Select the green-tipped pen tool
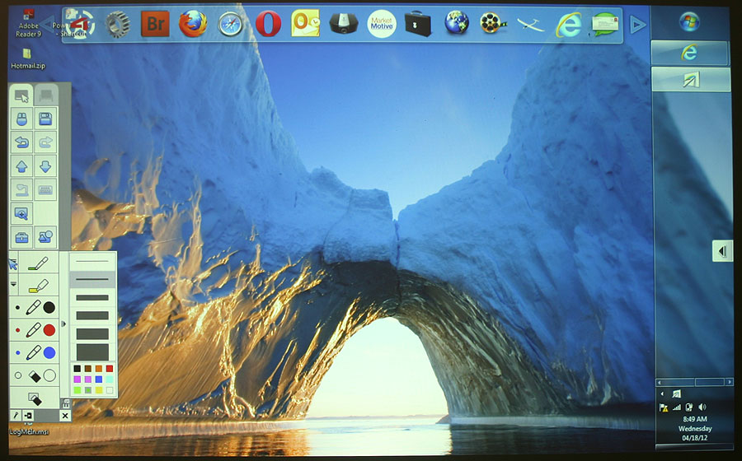This screenshot has height=461, width=742. tap(38, 263)
